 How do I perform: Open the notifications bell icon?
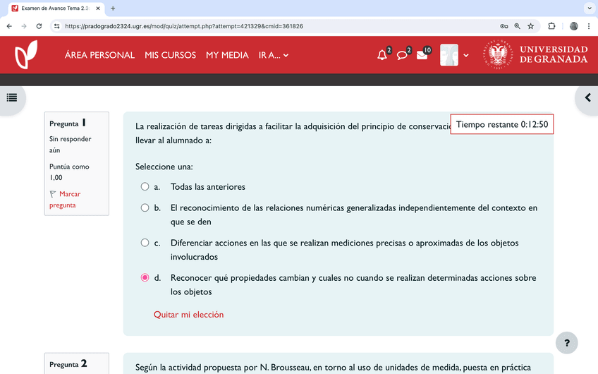(x=382, y=55)
